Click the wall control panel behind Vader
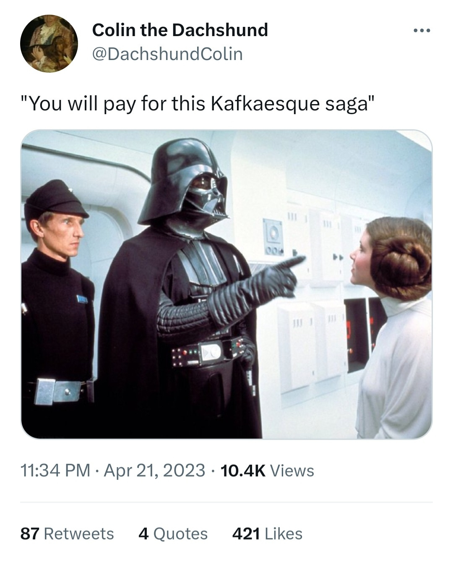Image resolution: width=453 pixels, height=563 pixels. click(273, 236)
